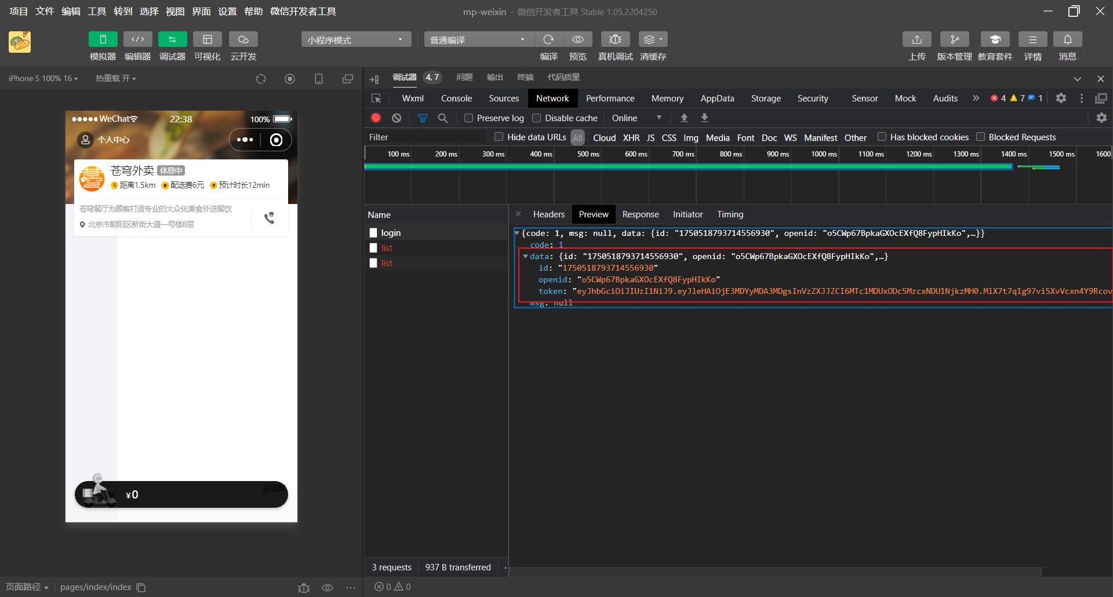Image resolution: width=1113 pixels, height=597 pixels.
Task: Check Blocked Requests
Action: (980, 137)
